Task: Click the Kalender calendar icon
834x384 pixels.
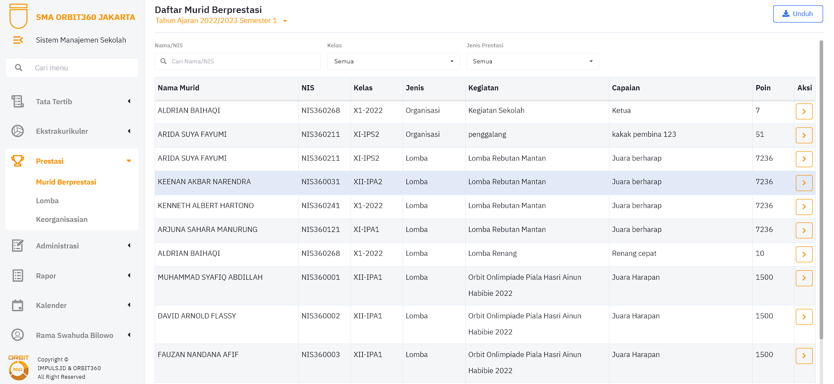Action: coord(18,305)
